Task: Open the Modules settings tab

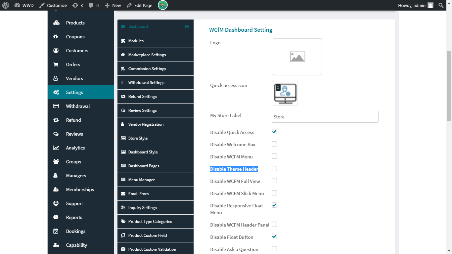Action: [x=156, y=41]
